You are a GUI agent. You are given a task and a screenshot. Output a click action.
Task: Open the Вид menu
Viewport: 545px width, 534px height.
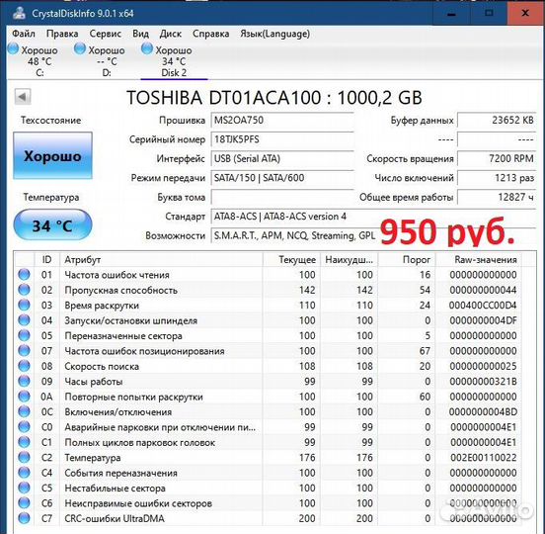(140, 34)
